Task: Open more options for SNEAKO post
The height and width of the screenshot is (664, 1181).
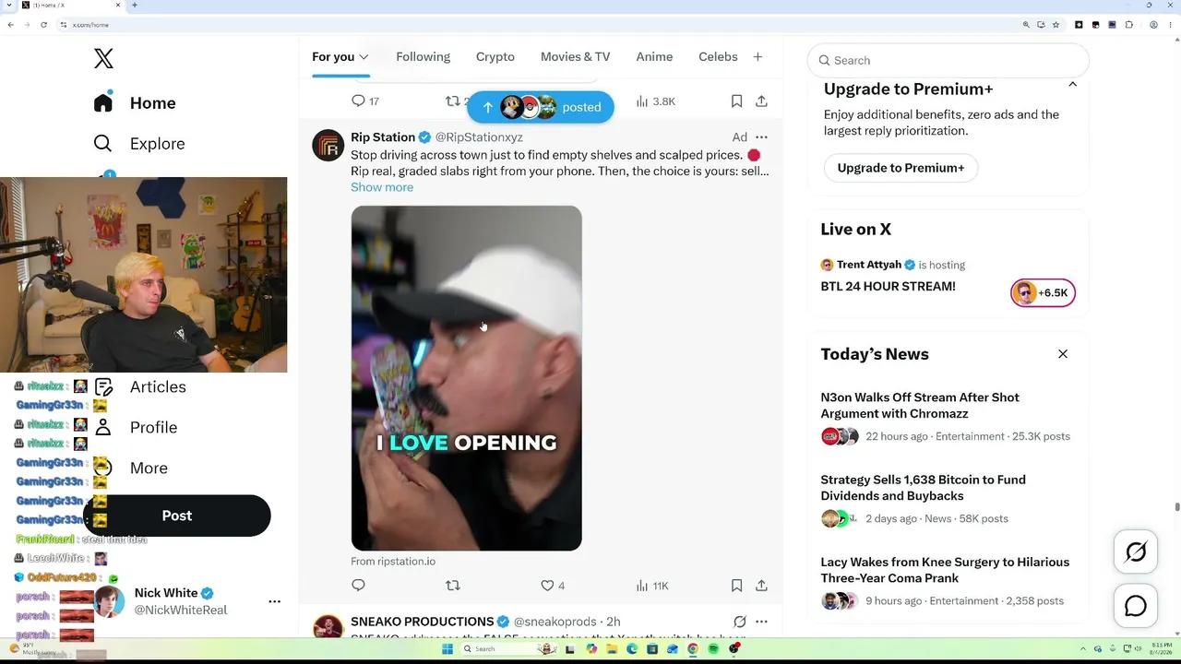Action: pyautogui.click(x=761, y=622)
